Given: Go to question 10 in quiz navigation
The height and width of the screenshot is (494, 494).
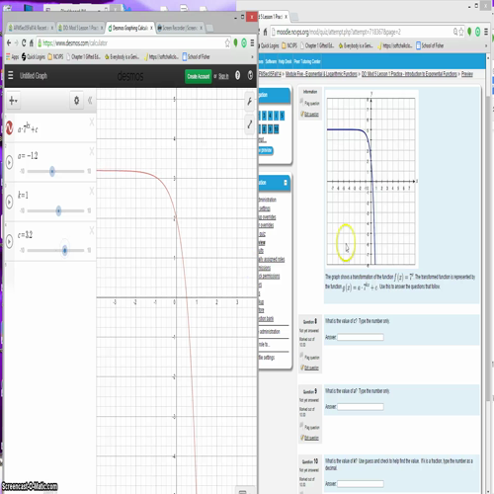Looking at the screenshot, I should click(x=276, y=129).
